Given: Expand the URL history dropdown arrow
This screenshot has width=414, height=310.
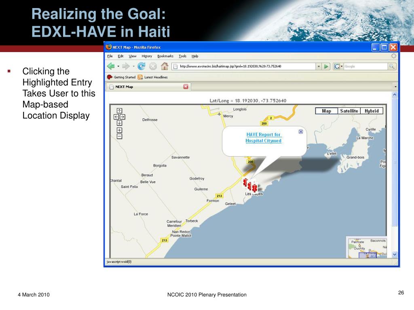Looking at the screenshot, I should 319,67.
